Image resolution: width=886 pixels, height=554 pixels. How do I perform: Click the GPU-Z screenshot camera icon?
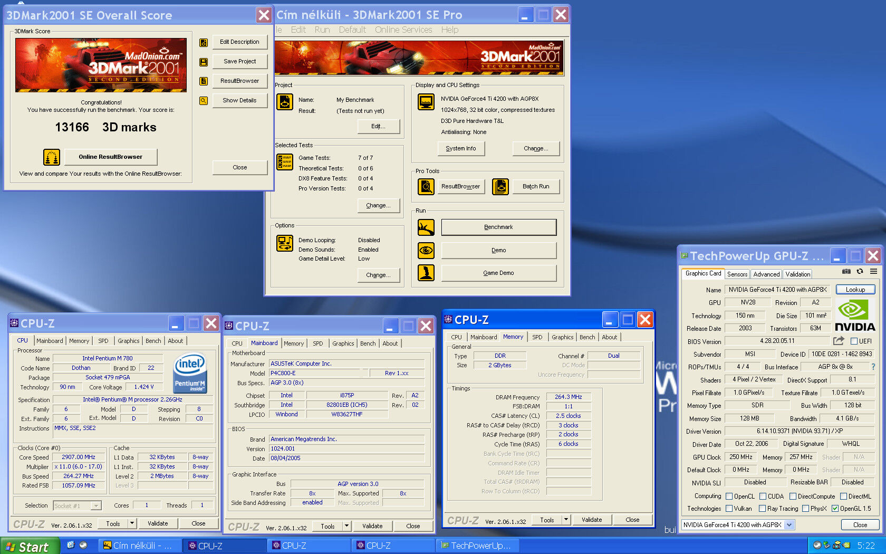[x=846, y=272]
